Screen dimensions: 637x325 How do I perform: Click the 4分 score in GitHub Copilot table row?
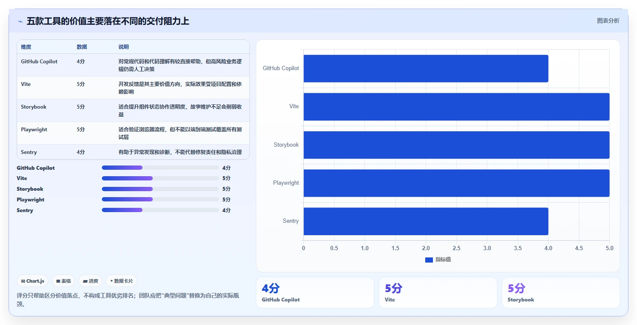point(81,62)
